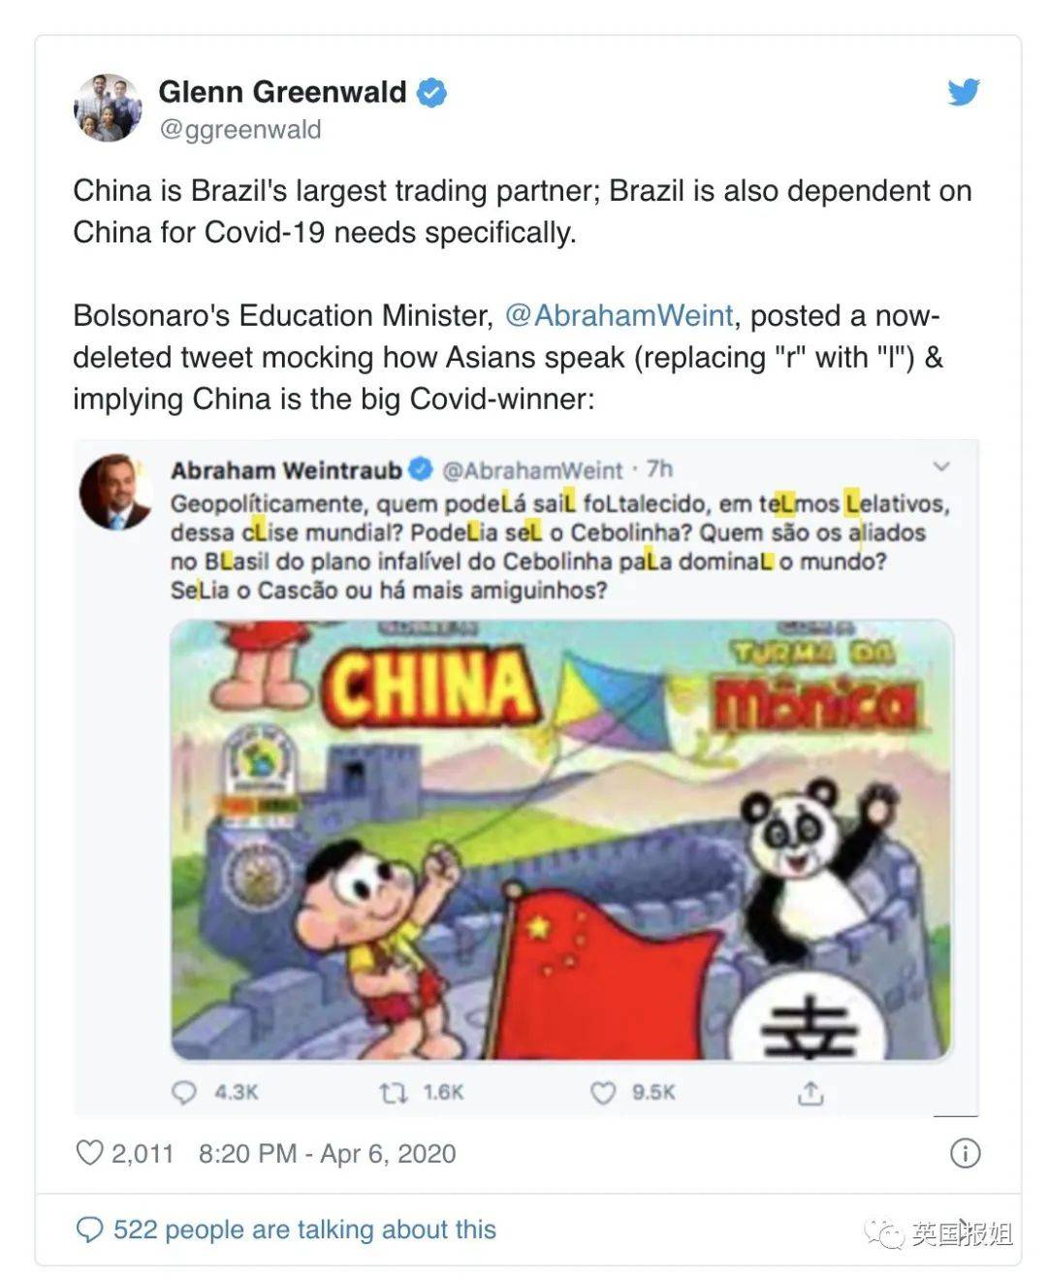Open the @ggreenwald handle
Screen dimensions: 1047x1280
[240, 129]
